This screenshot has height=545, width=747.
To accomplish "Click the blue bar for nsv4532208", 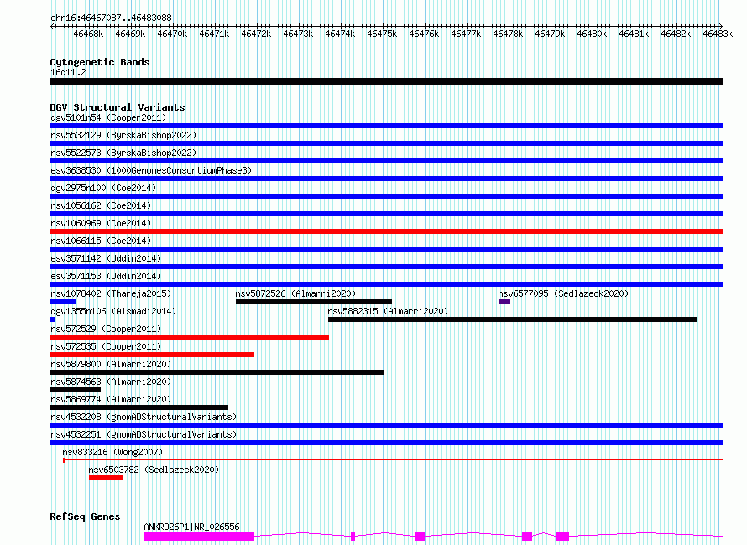I will pyautogui.click(x=386, y=425).
